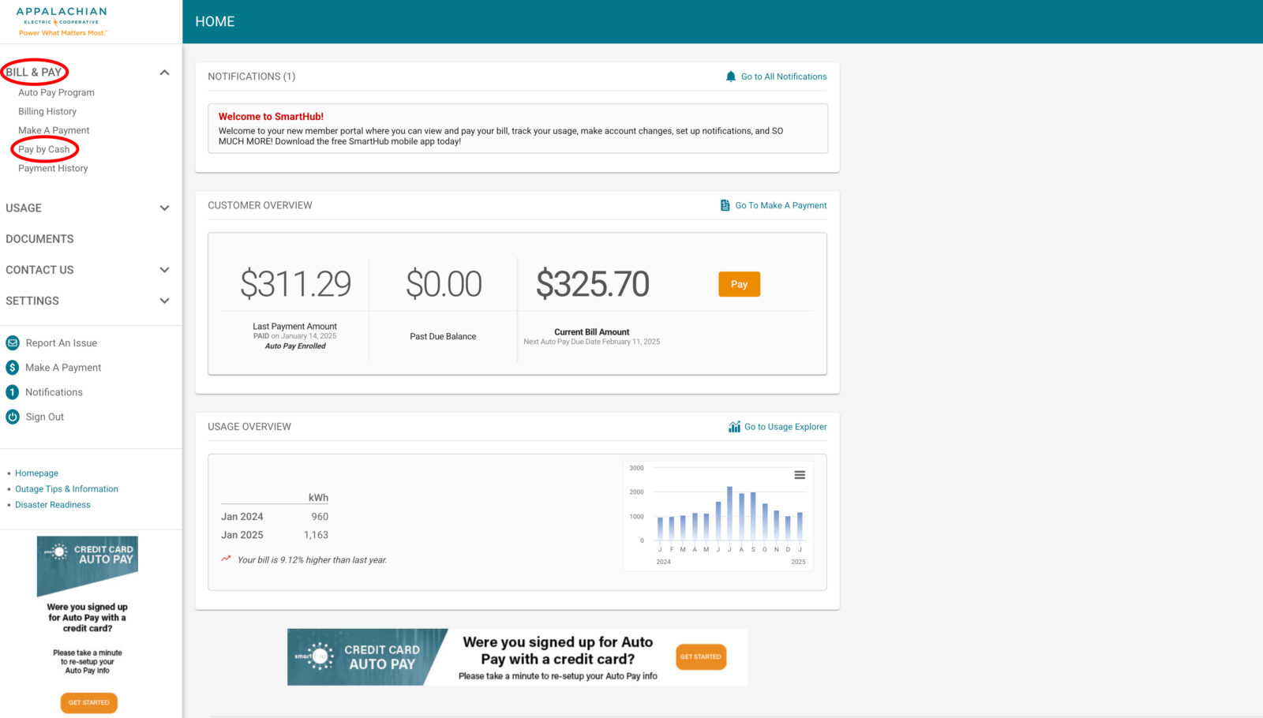Click the Make A Payment dollar icon
1263x718 pixels.
click(x=13, y=368)
